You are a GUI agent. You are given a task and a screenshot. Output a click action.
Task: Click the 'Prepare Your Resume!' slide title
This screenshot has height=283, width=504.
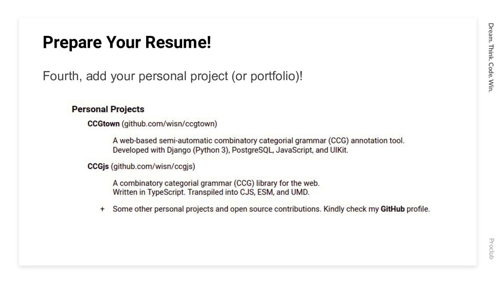click(126, 42)
